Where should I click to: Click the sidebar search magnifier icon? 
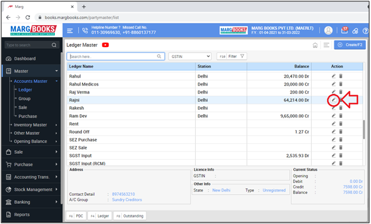tap(54, 45)
